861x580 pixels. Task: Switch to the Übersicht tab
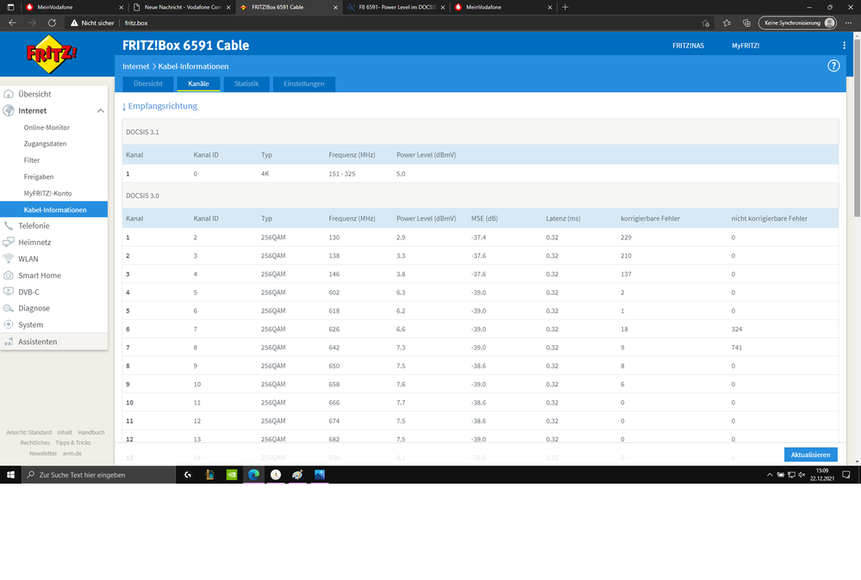147,83
